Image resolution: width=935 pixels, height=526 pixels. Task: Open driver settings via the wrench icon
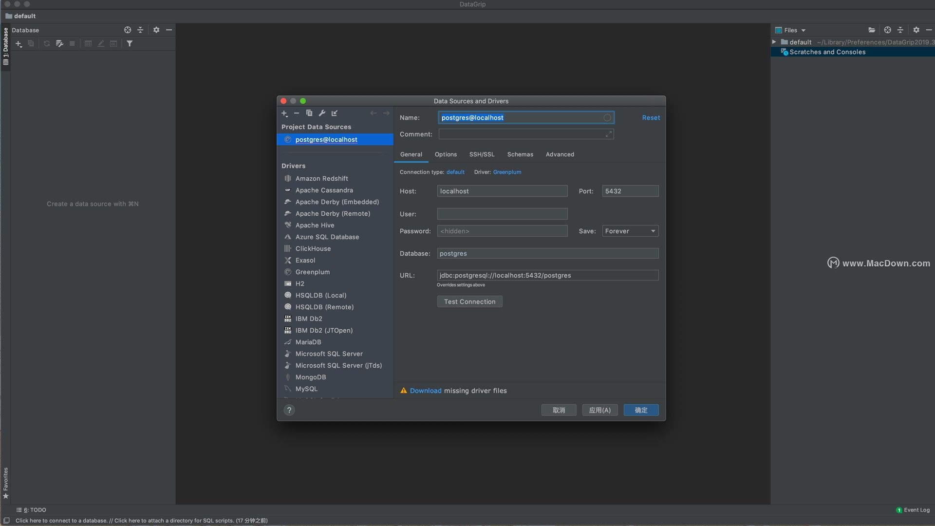tap(322, 113)
